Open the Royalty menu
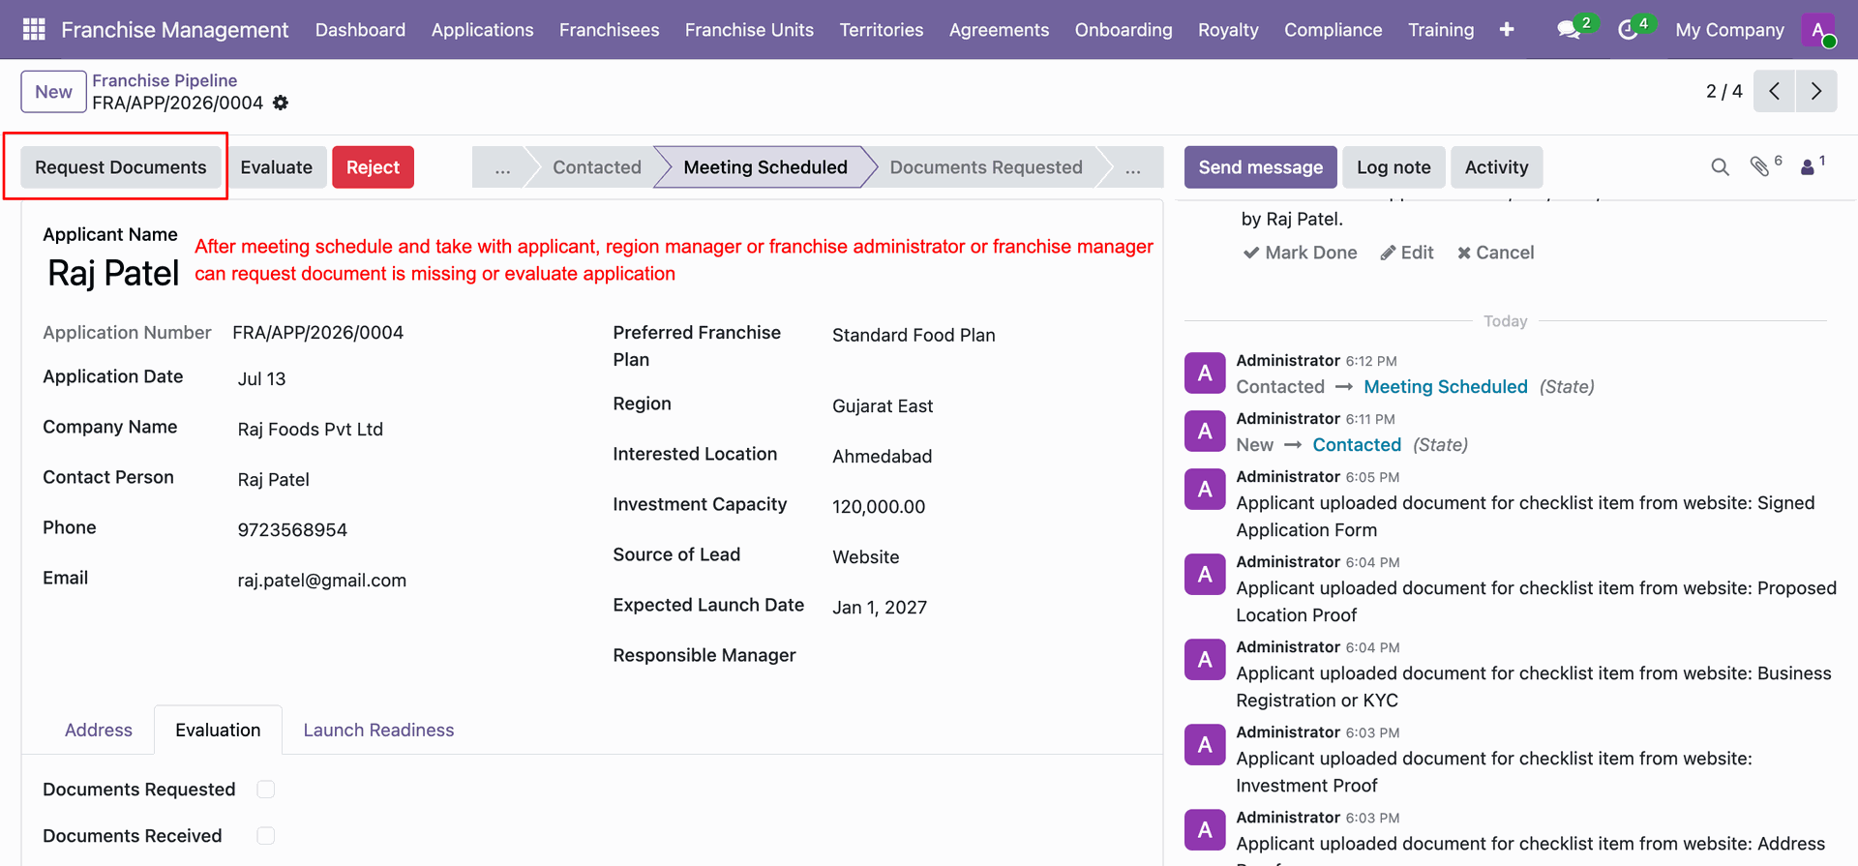1858x866 pixels. coord(1228,30)
